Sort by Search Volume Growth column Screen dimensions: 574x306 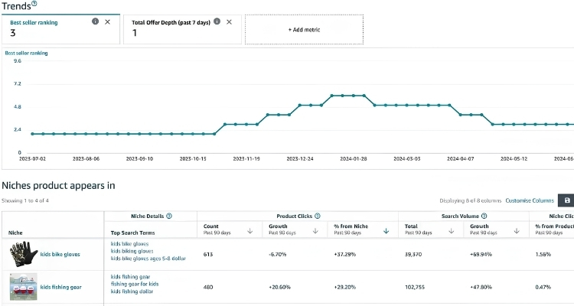tap(517, 231)
